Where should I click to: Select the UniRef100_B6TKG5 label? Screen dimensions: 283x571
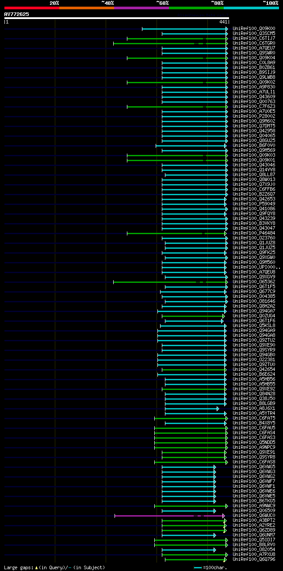(254, 501)
